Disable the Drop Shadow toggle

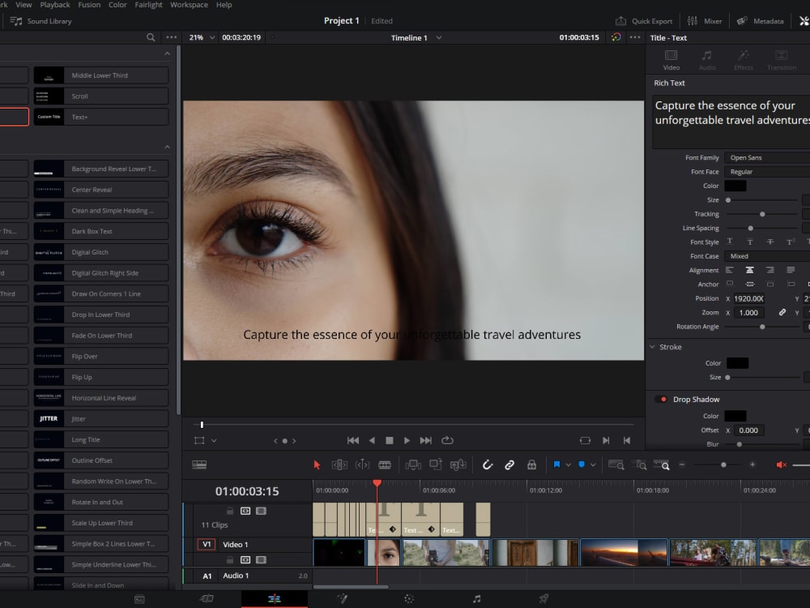pyautogui.click(x=662, y=400)
